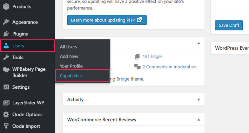Click the Users person icon

click(6, 45)
